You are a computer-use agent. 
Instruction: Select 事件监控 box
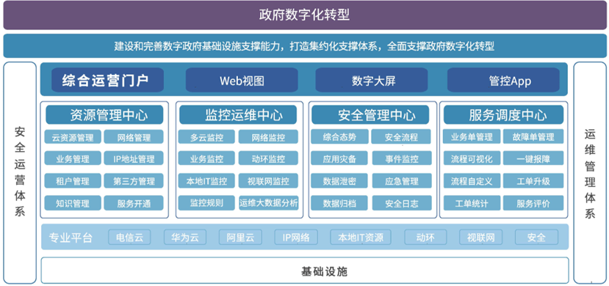click(402, 158)
